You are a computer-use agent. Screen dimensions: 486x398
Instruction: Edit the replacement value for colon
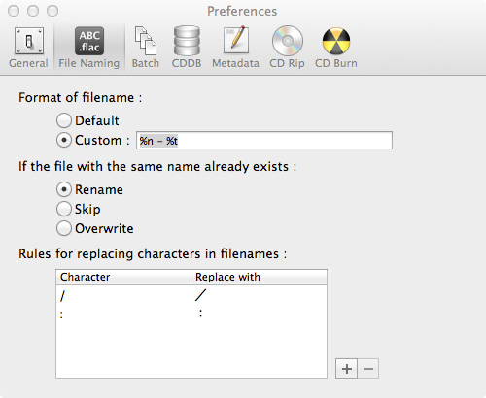point(201,314)
